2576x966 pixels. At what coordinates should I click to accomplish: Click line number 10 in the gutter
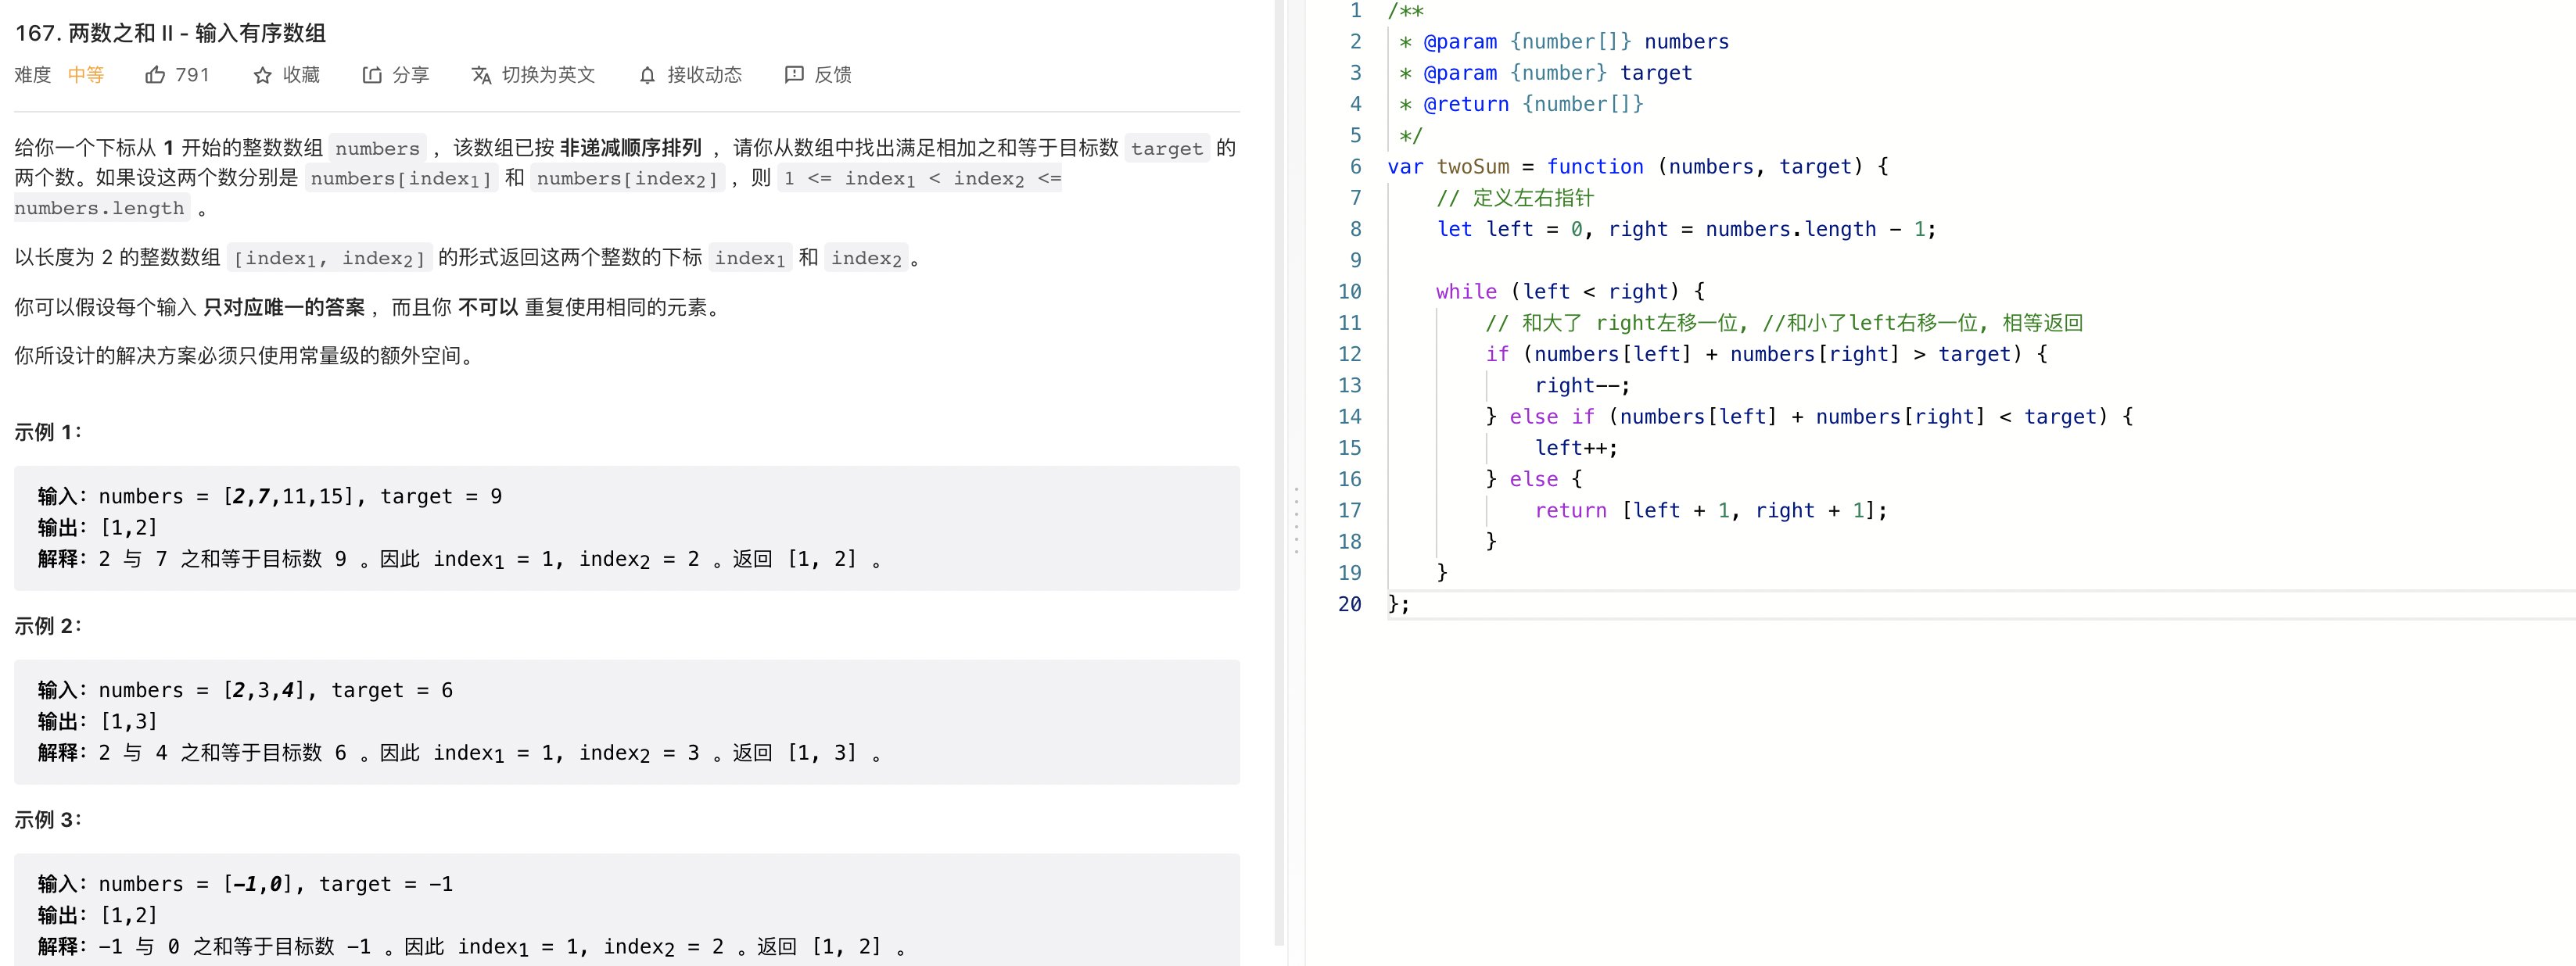tap(1349, 292)
